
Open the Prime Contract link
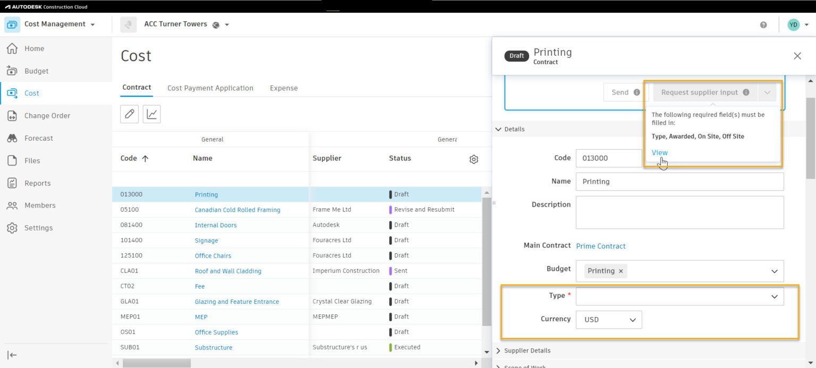coord(601,246)
